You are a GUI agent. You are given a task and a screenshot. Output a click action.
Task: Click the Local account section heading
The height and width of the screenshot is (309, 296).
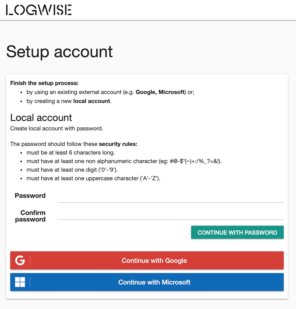tap(41, 117)
